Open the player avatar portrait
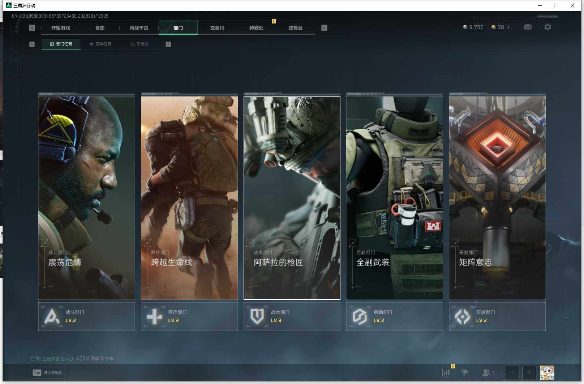This screenshot has width=584, height=384. click(547, 373)
